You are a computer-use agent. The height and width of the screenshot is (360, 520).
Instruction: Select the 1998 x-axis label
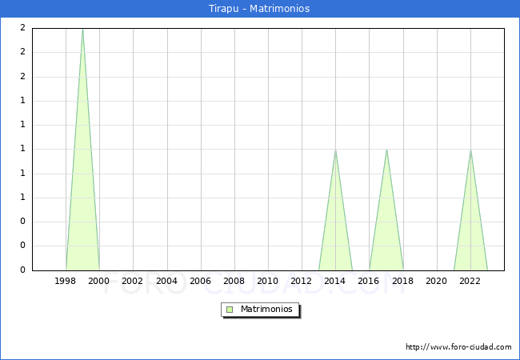(x=65, y=281)
